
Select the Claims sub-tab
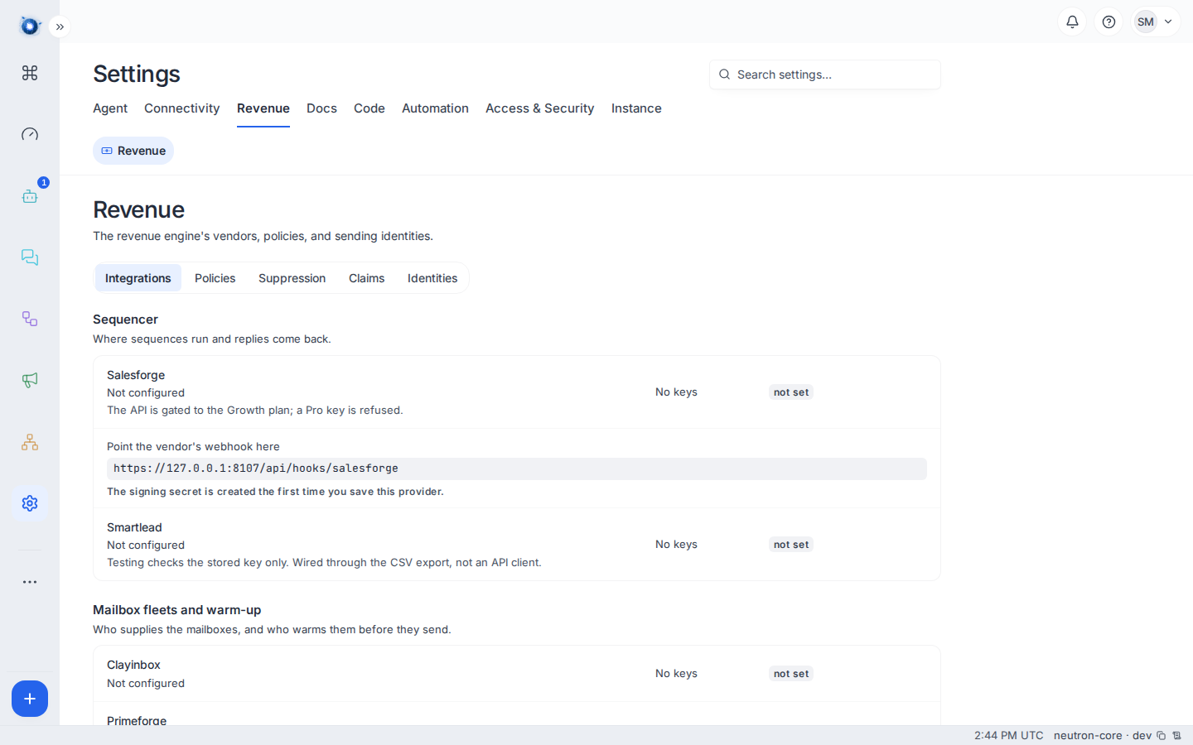[367, 278]
